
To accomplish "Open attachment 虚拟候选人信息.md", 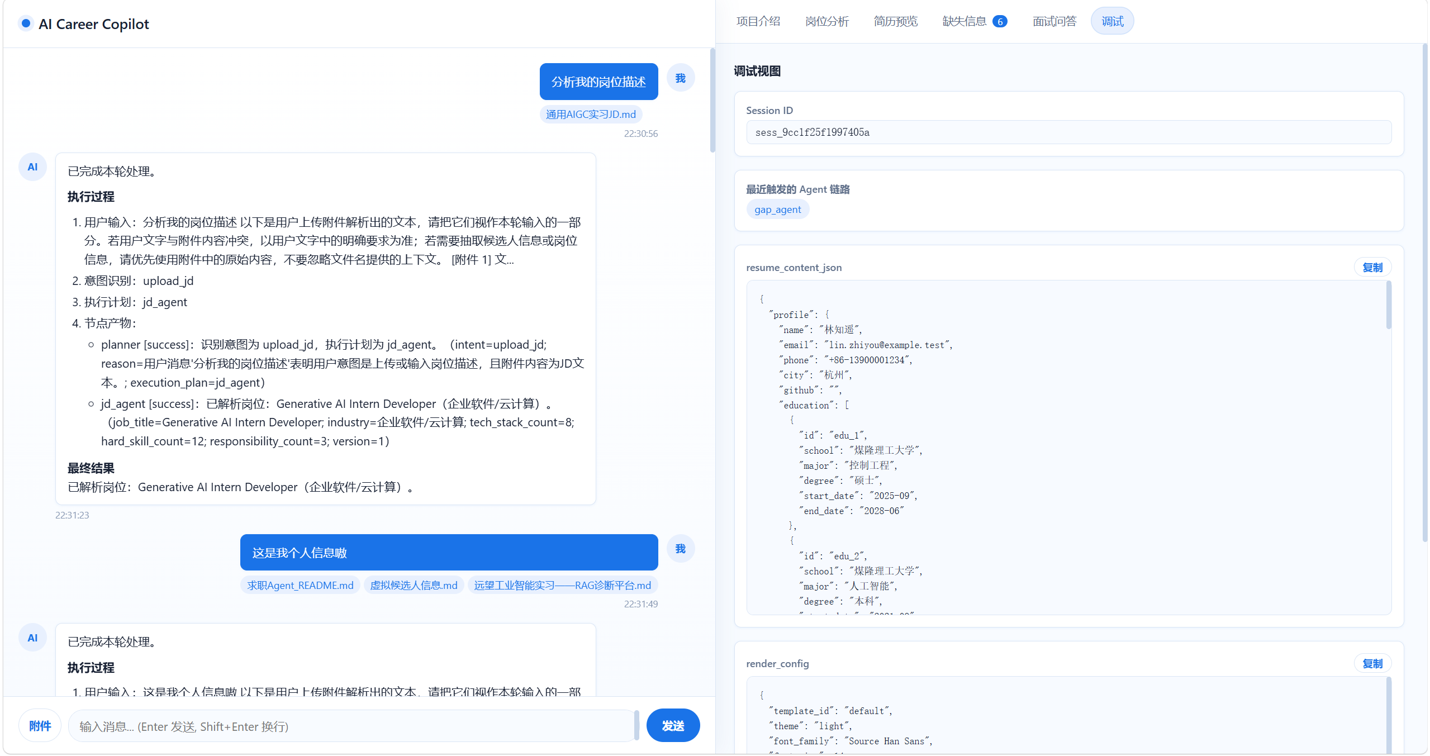I will point(414,586).
